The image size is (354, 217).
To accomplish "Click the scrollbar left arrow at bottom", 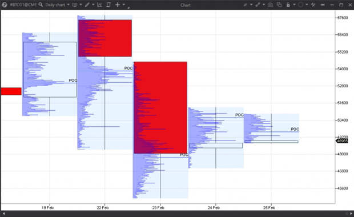I will 3,214.
